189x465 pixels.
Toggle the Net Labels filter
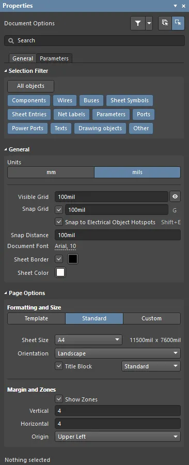71,115
